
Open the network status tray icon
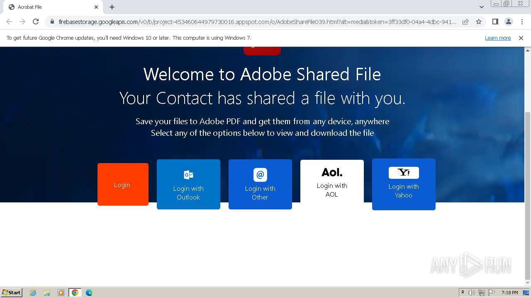point(482,293)
